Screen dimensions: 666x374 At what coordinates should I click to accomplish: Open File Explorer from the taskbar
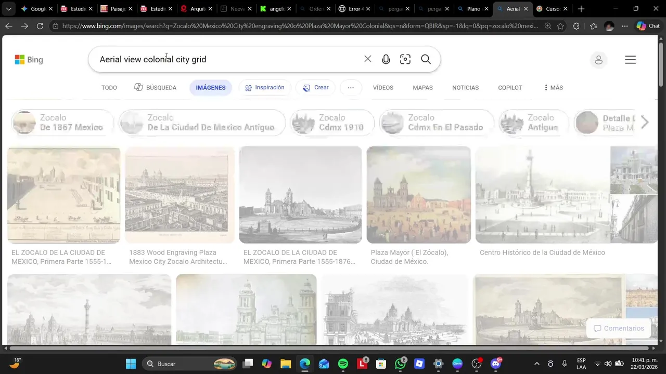pyautogui.click(x=286, y=364)
